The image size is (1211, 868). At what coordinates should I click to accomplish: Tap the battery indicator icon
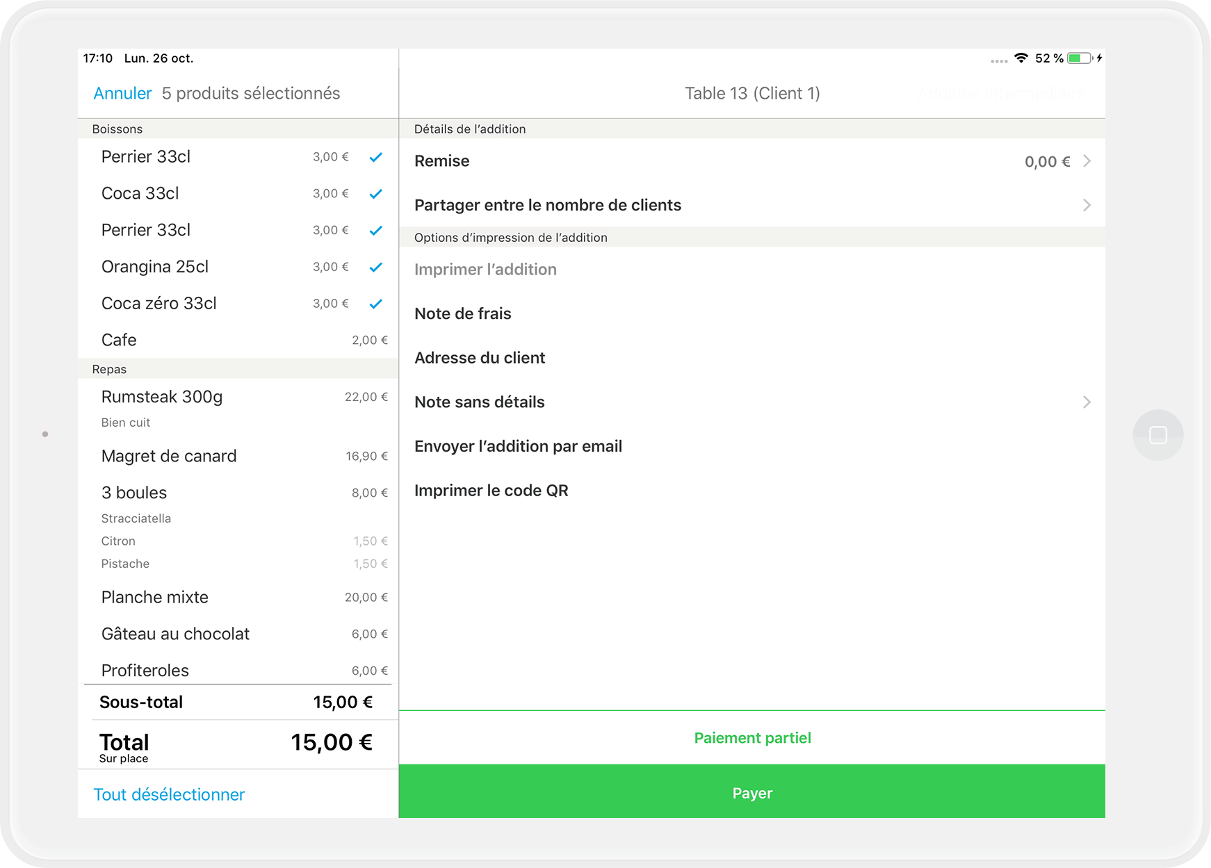tap(1080, 58)
